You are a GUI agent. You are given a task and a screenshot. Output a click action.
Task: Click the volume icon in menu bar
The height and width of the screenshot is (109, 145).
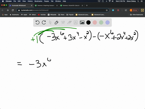pyautogui.click(x=113, y=1)
